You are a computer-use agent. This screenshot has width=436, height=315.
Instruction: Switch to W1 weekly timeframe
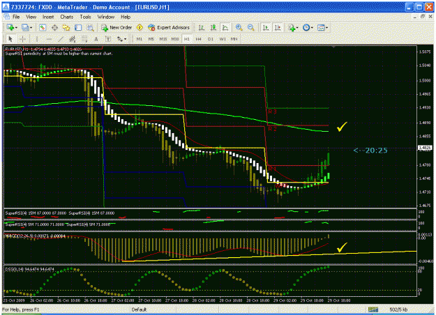(x=223, y=39)
